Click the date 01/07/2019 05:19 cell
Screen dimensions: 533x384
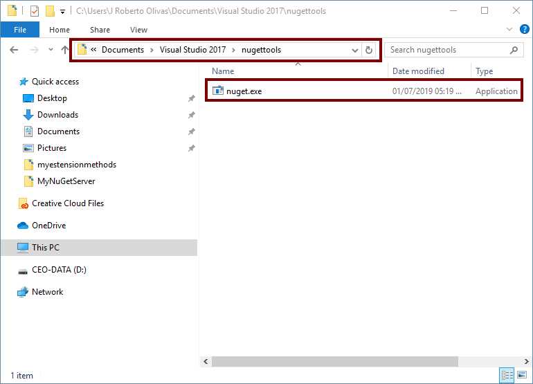(x=427, y=91)
